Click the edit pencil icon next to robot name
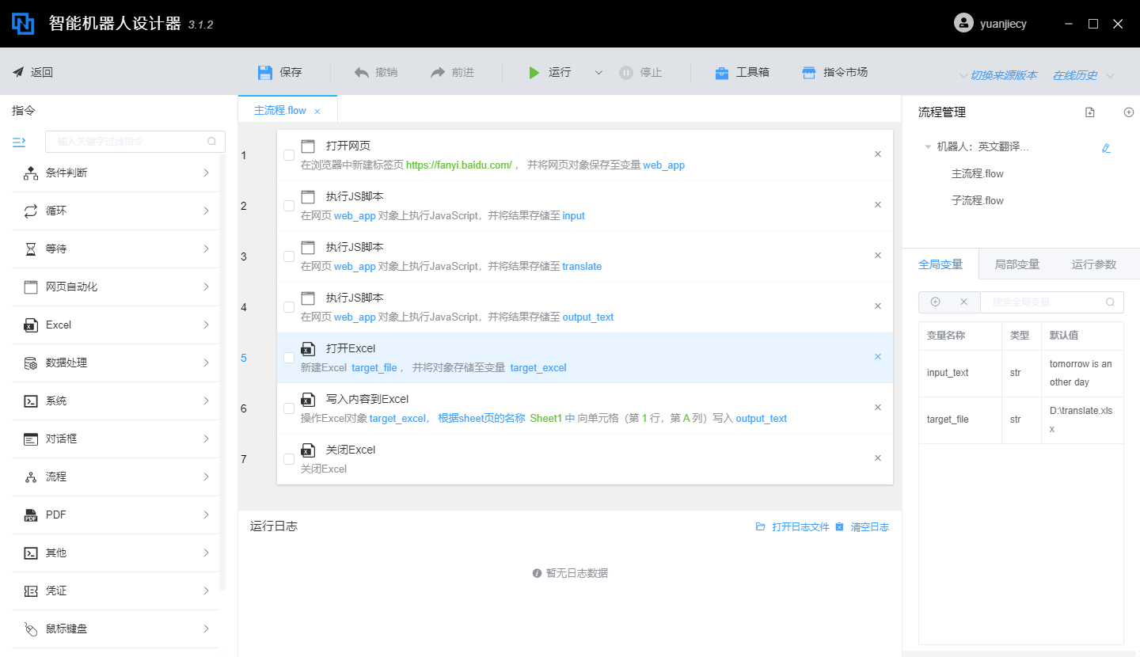This screenshot has width=1140, height=657. coord(1106,148)
